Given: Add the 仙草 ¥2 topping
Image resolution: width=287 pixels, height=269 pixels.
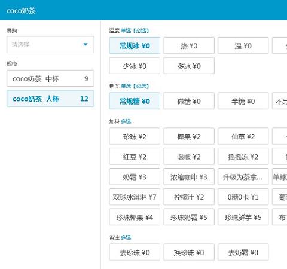Looking at the screenshot, I should point(243,136).
